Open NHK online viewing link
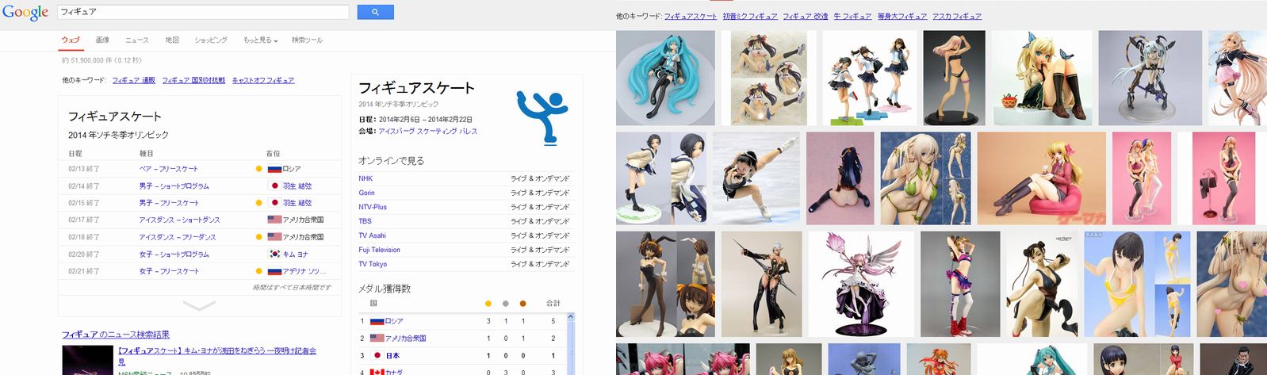 [x=366, y=178]
